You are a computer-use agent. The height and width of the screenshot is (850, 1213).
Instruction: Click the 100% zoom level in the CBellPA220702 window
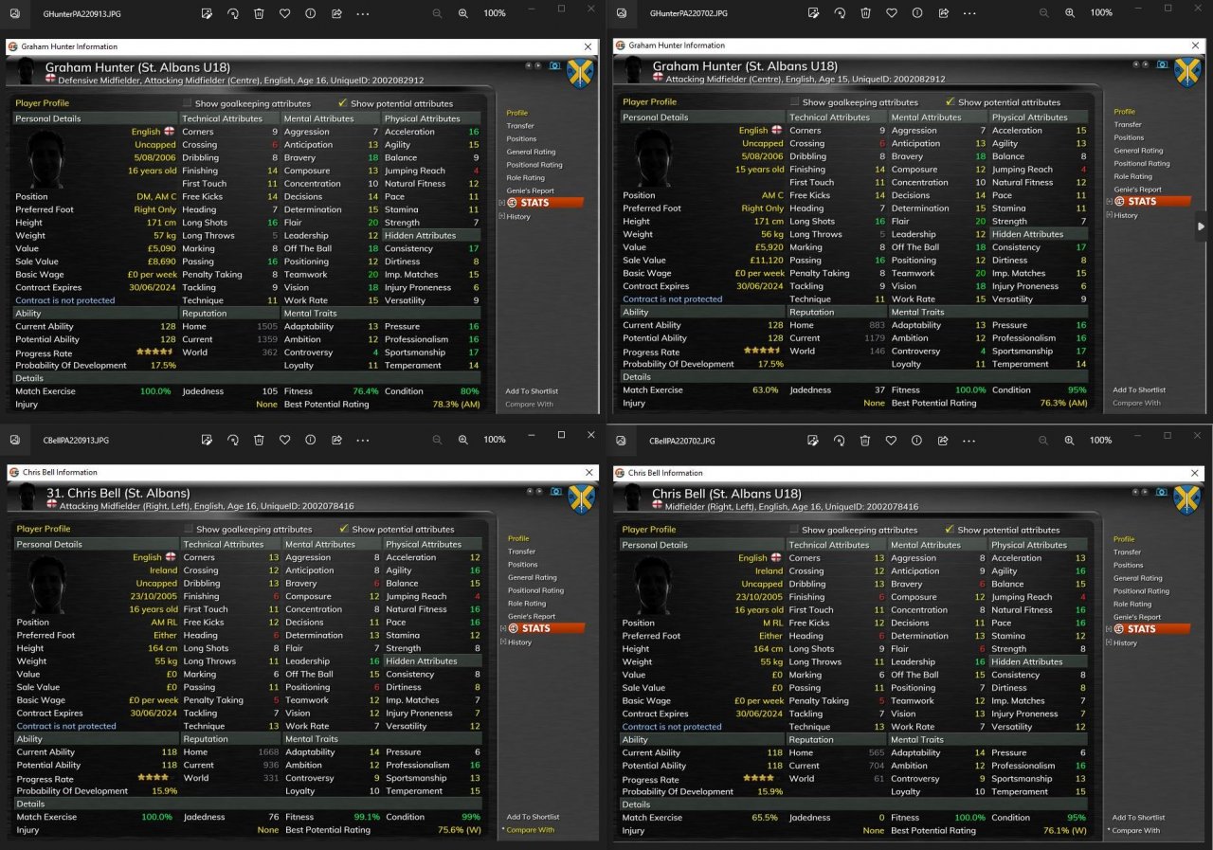pyautogui.click(x=1101, y=441)
